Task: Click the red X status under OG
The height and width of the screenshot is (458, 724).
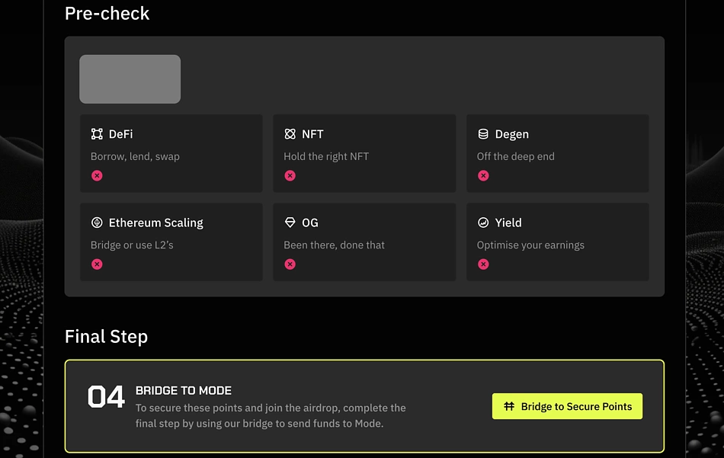Action: (290, 264)
